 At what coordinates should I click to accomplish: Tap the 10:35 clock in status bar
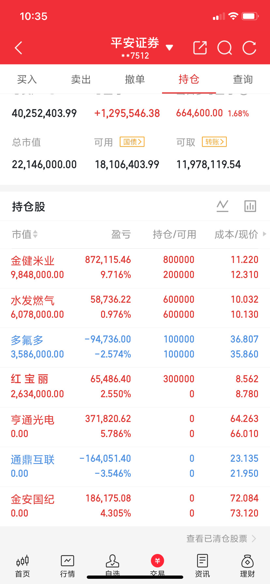tap(34, 16)
